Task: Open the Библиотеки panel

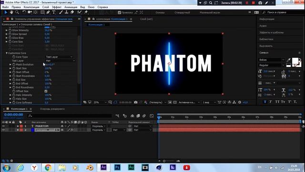Action: [266, 39]
